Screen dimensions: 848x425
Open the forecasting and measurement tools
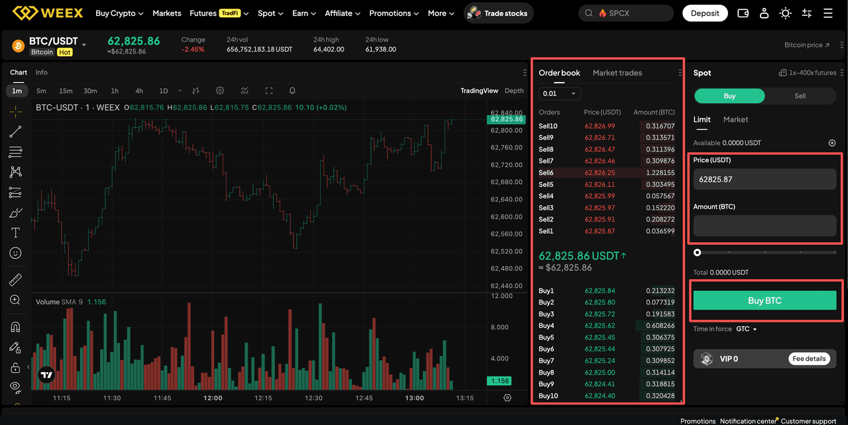(15, 193)
